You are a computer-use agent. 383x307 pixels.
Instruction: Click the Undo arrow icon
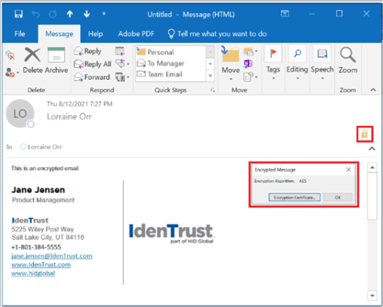point(35,14)
